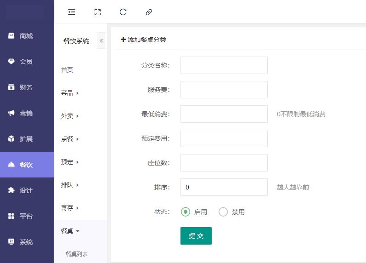Image resolution: width=366 pixels, height=263 pixels.
Task: Click the 提交 submit button
Action: [196, 236]
